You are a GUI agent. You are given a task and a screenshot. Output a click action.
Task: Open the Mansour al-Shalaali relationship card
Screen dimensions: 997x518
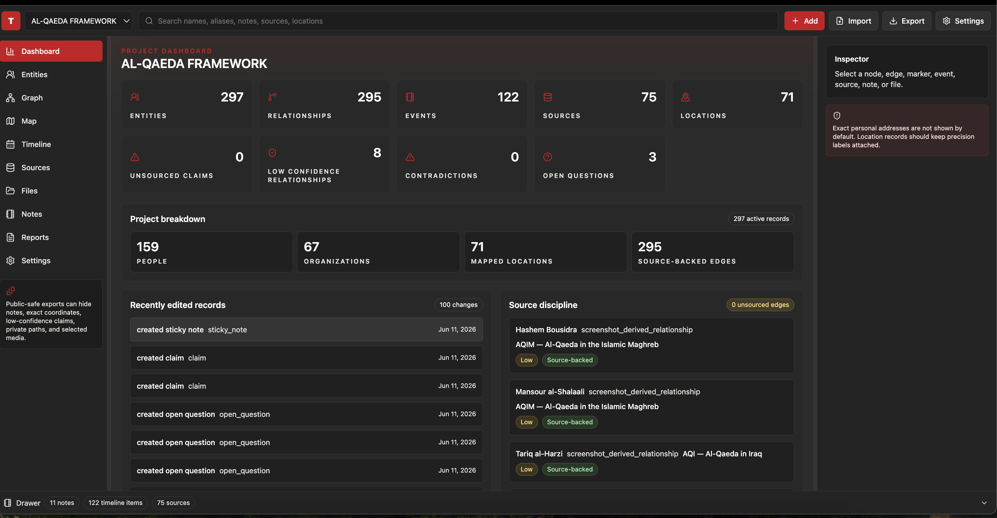652,407
